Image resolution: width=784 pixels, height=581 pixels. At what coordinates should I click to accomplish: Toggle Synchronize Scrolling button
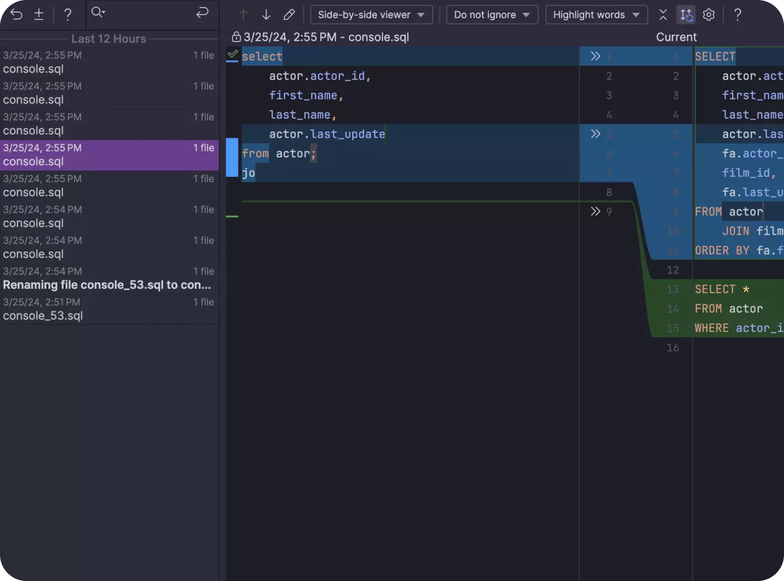coord(686,15)
